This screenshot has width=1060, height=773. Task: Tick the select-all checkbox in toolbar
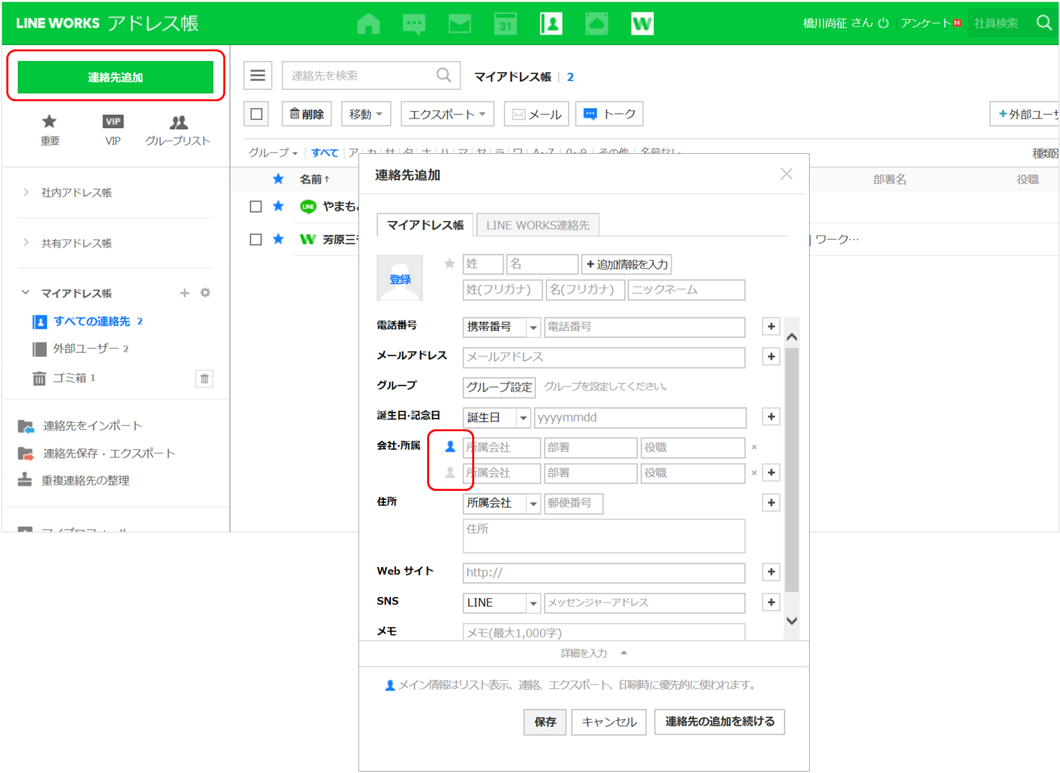click(x=257, y=114)
